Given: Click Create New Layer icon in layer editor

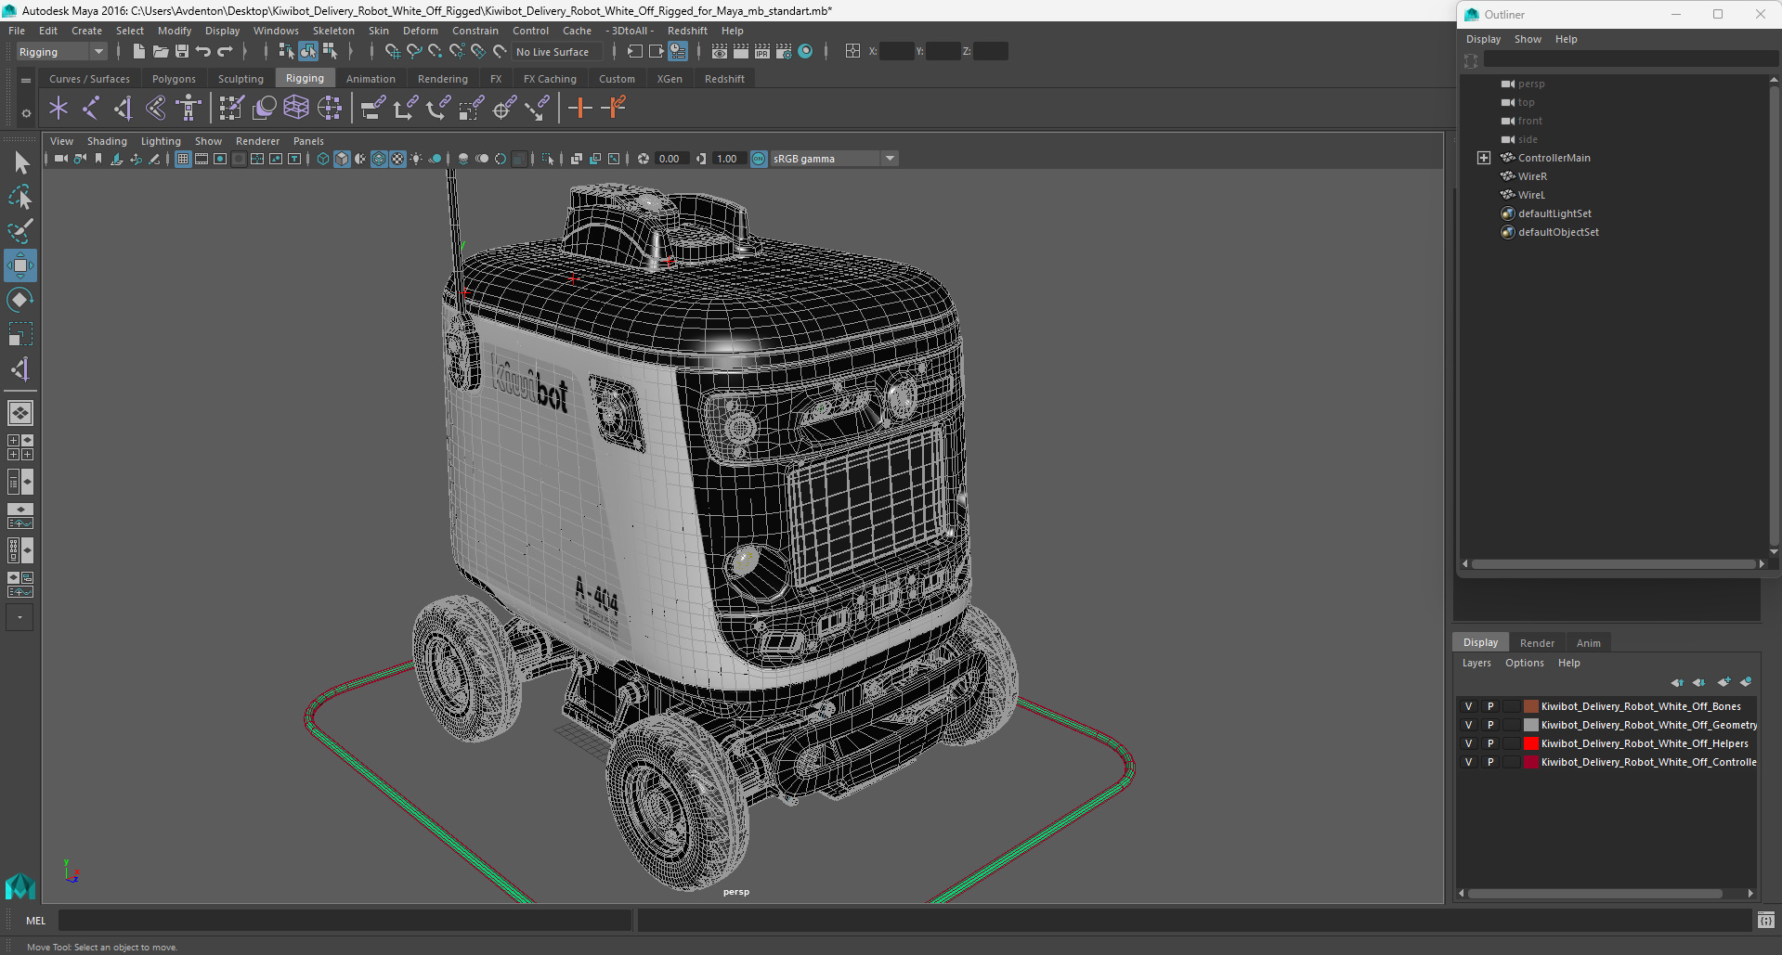Looking at the screenshot, I should [1723, 682].
